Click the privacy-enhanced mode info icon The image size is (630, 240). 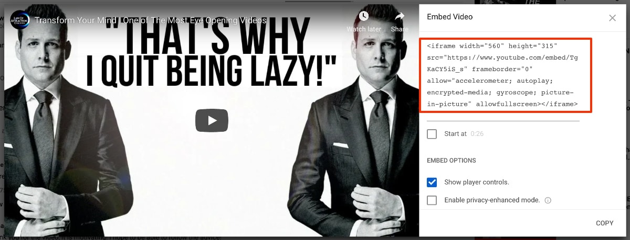pyautogui.click(x=548, y=200)
